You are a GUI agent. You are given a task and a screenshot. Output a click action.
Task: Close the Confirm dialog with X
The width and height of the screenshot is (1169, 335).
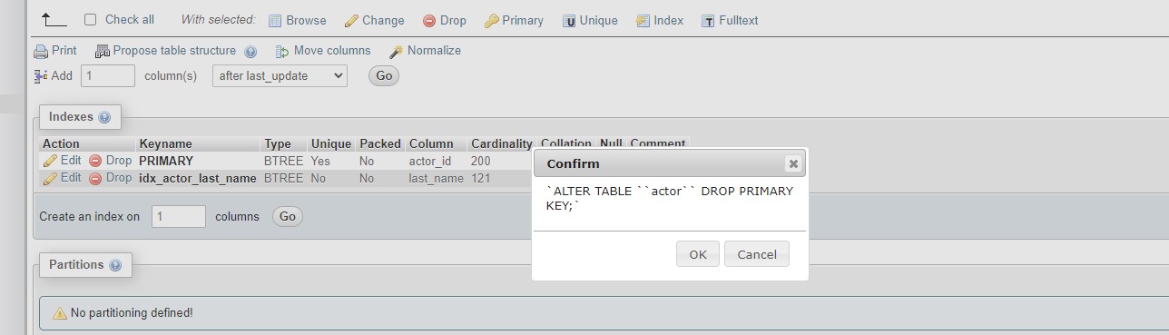[793, 163]
